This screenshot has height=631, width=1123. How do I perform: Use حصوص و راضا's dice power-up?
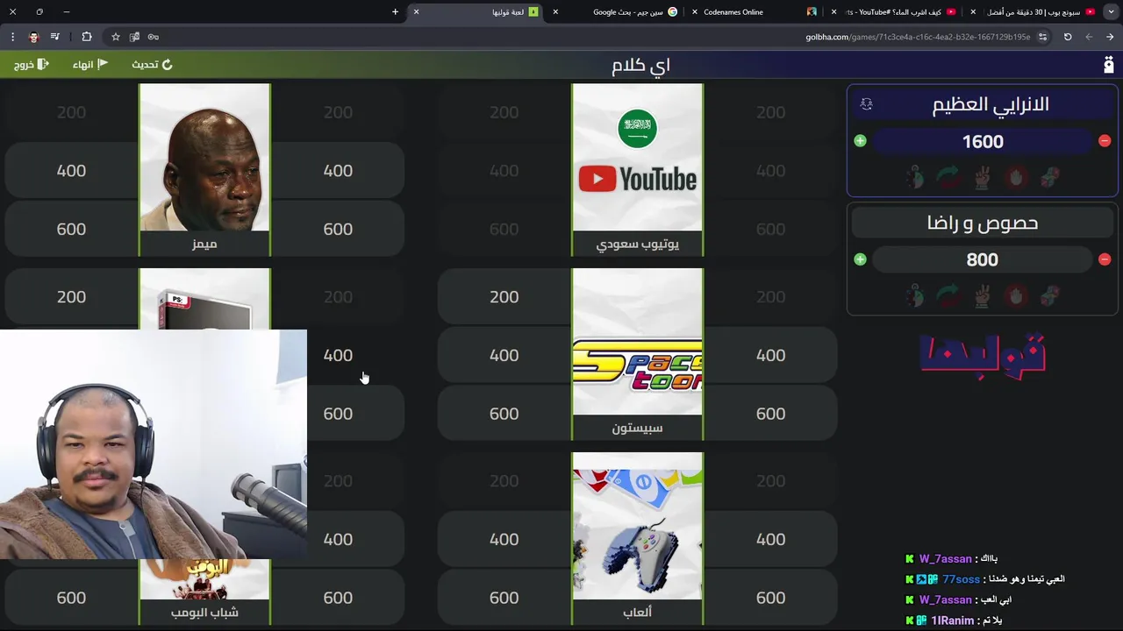tap(1050, 295)
